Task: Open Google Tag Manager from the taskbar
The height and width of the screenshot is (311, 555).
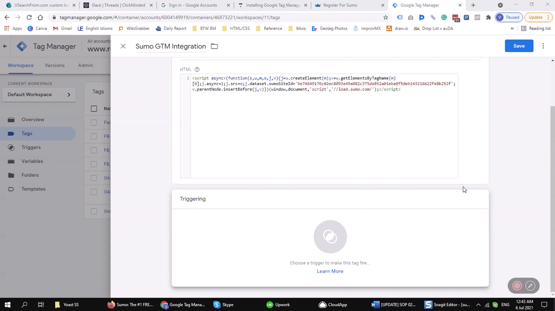Action: (x=183, y=305)
